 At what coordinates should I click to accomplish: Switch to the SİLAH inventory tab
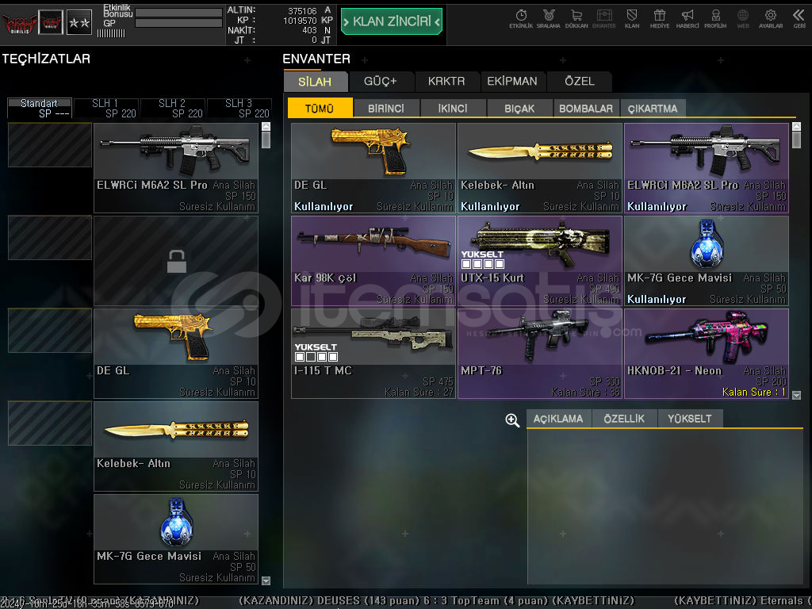click(315, 82)
